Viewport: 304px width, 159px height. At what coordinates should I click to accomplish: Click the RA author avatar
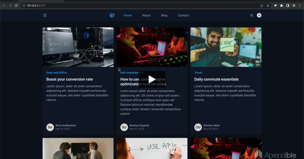pyautogui.click(x=50, y=127)
